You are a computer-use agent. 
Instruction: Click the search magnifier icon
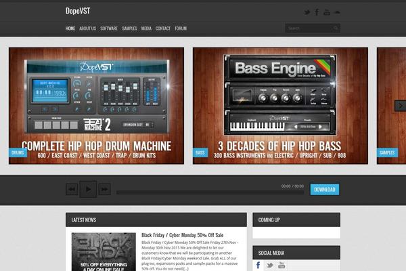[x=336, y=28]
